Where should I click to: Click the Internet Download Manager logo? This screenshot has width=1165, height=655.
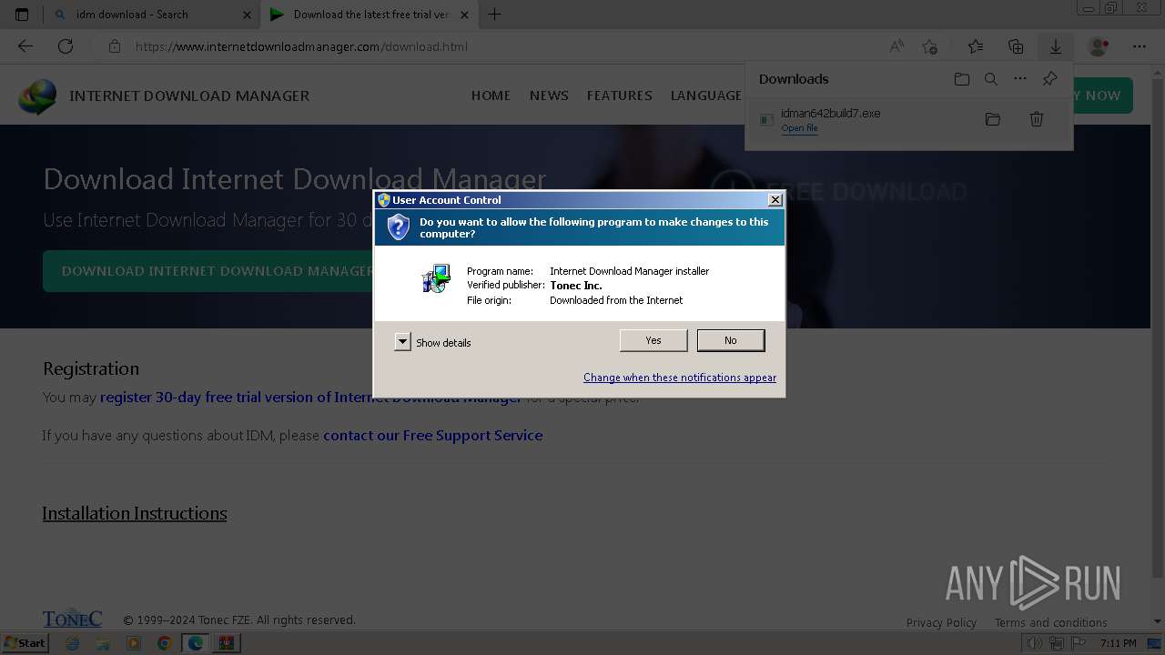click(x=37, y=96)
